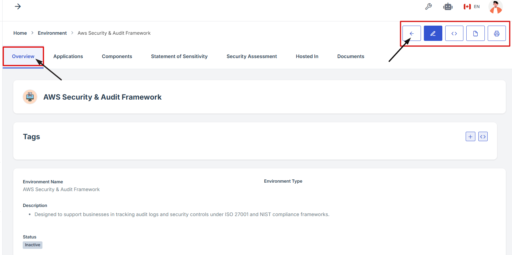This screenshot has width=512, height=255.
Task: Switch to the Components tab
Action: tap(117, 56)
